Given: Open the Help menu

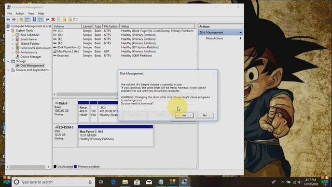Looking at the screenshot, I should 41,14.
